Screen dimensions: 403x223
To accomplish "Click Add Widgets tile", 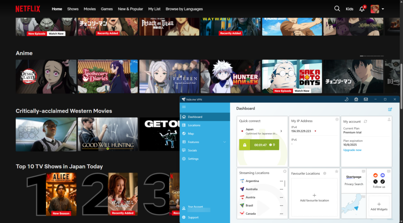I will 379,207.
